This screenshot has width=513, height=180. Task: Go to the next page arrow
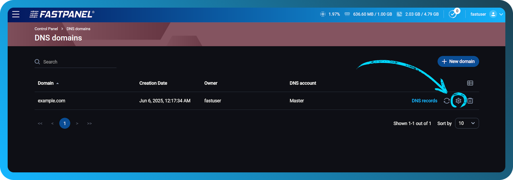pos(77,124)
